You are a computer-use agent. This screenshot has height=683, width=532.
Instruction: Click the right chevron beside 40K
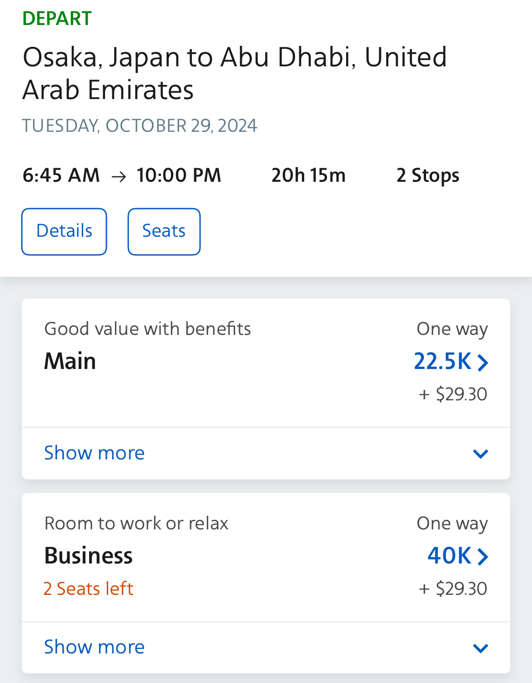(x=482, y=557)
